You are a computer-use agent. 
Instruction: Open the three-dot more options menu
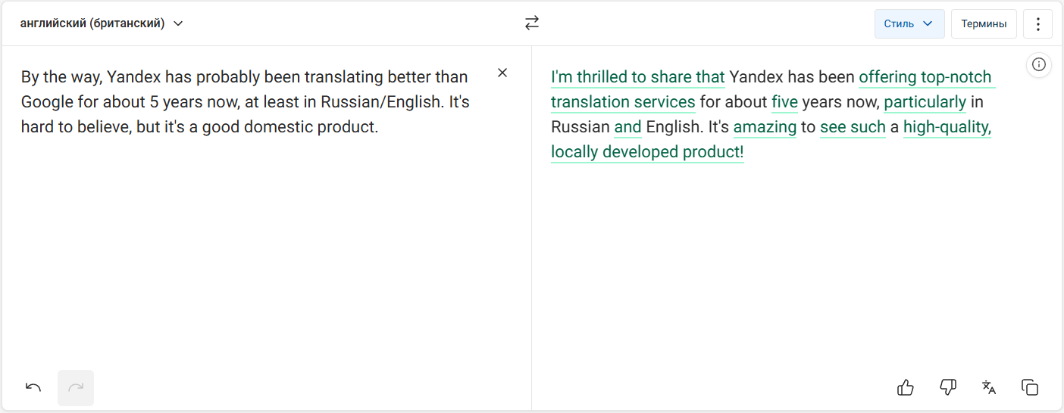click(x=1037, y=23)
